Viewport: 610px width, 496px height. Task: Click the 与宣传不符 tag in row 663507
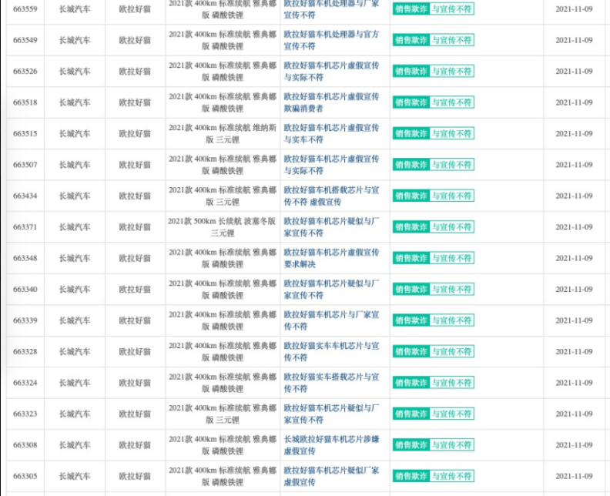[451, 165]
